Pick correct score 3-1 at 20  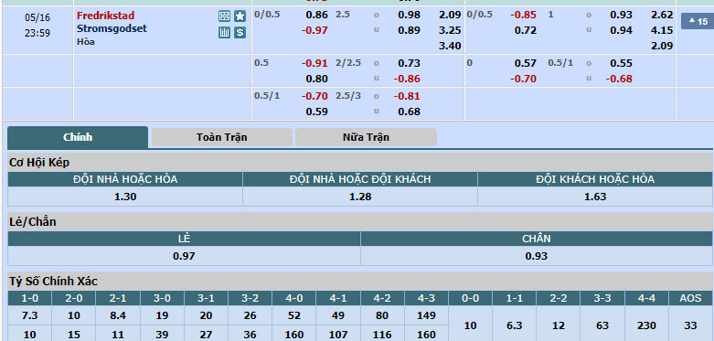coord(206,315)
